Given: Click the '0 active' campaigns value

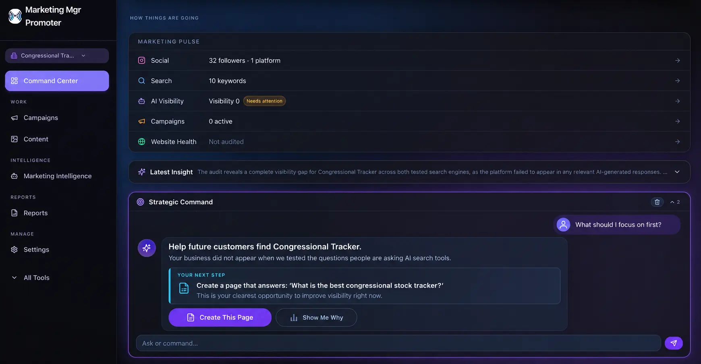Looking at the screenshot, I should tap(220, 121).
